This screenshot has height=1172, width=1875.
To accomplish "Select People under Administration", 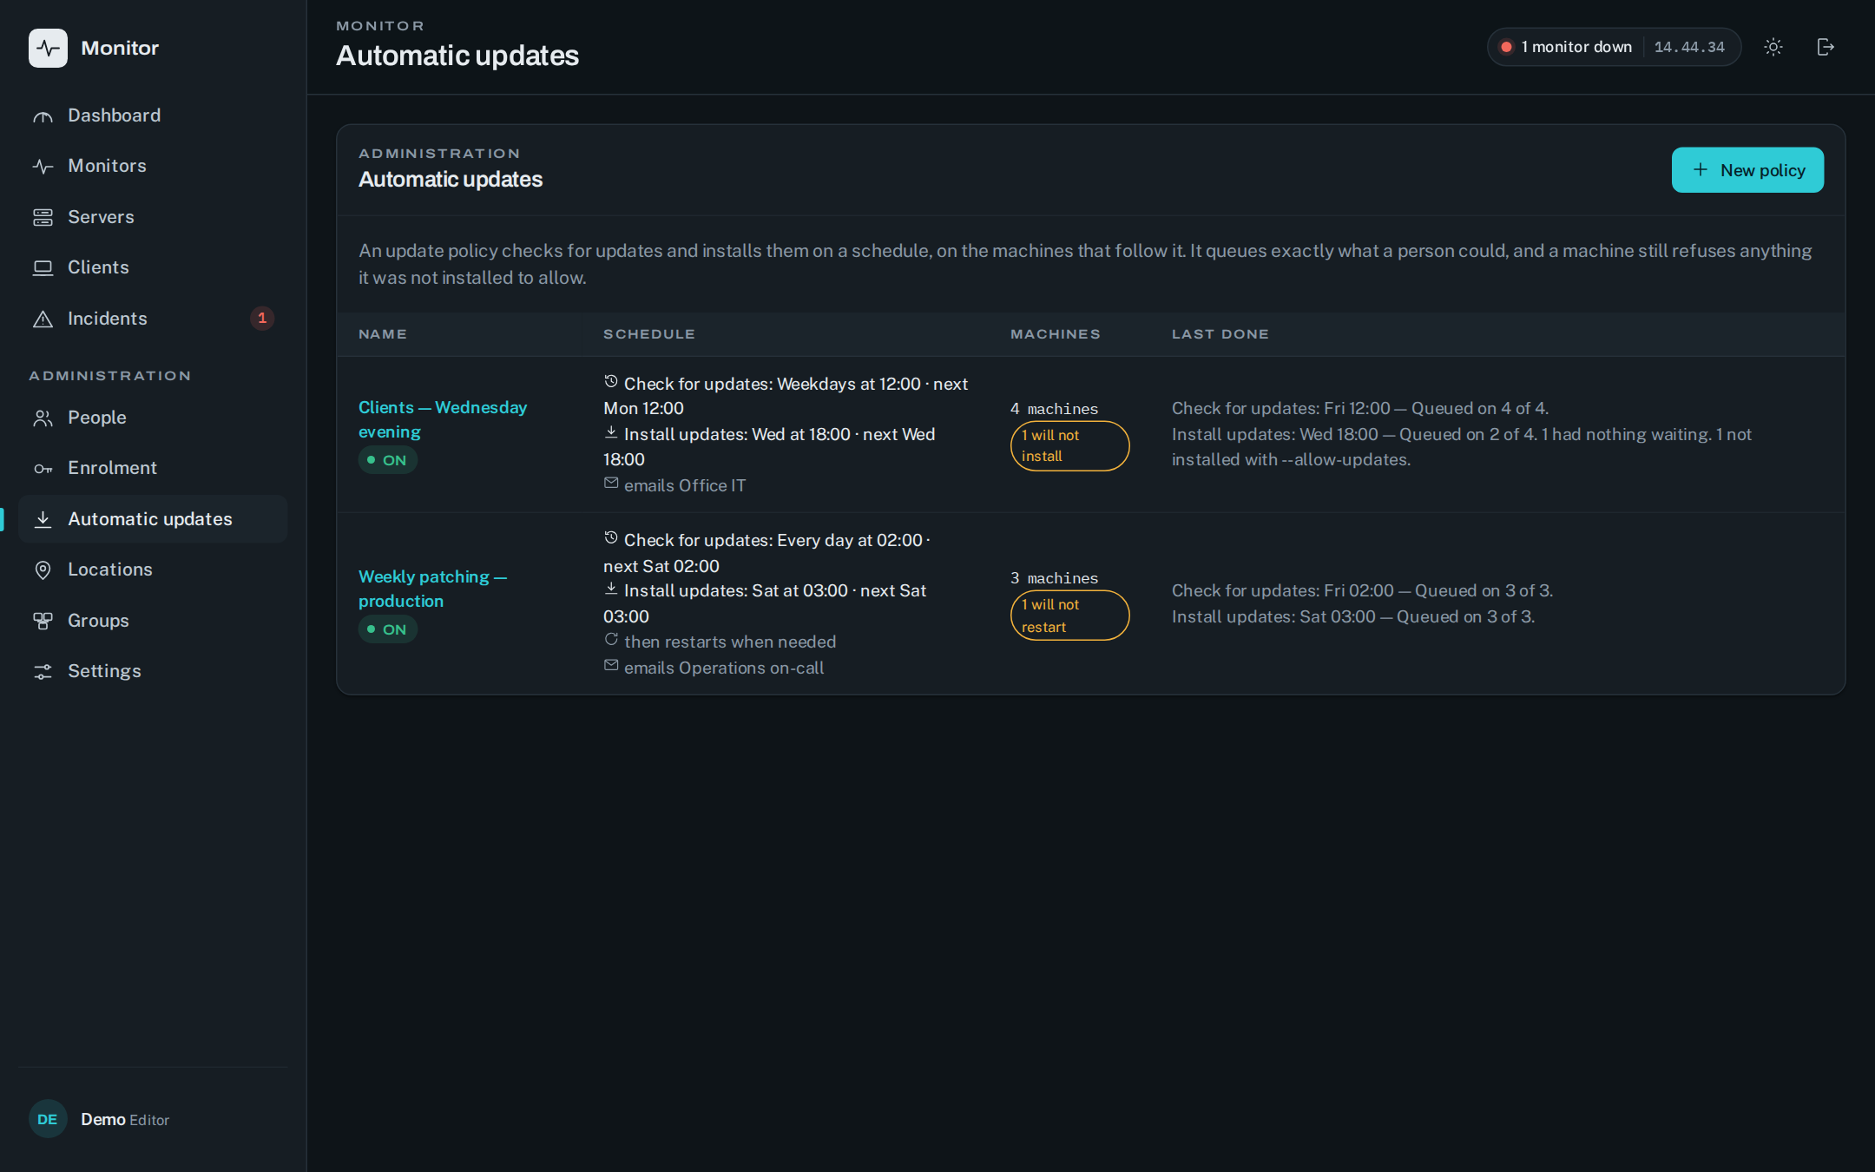I will [x=153, y=418].
